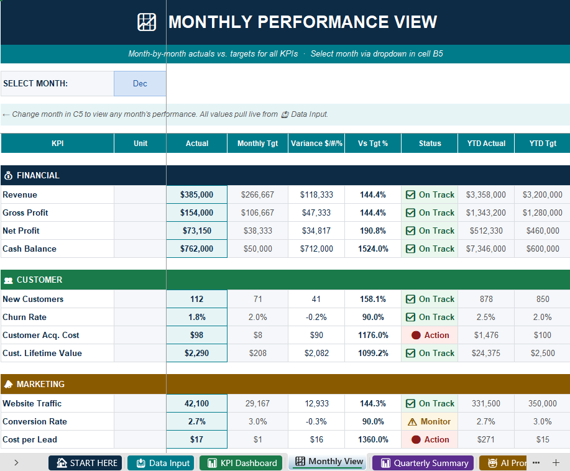
Task: Click the money bag icon in Financial header
Action: pyautogui.click(x=8, y=175)
